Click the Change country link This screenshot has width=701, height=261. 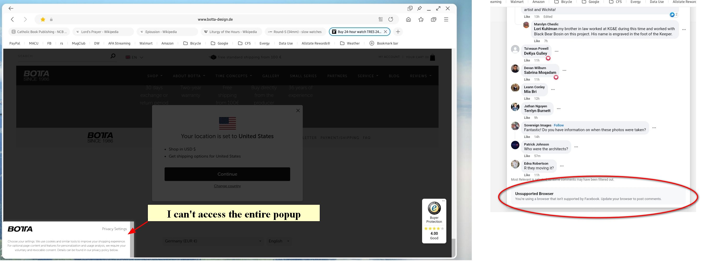[227, 186]
